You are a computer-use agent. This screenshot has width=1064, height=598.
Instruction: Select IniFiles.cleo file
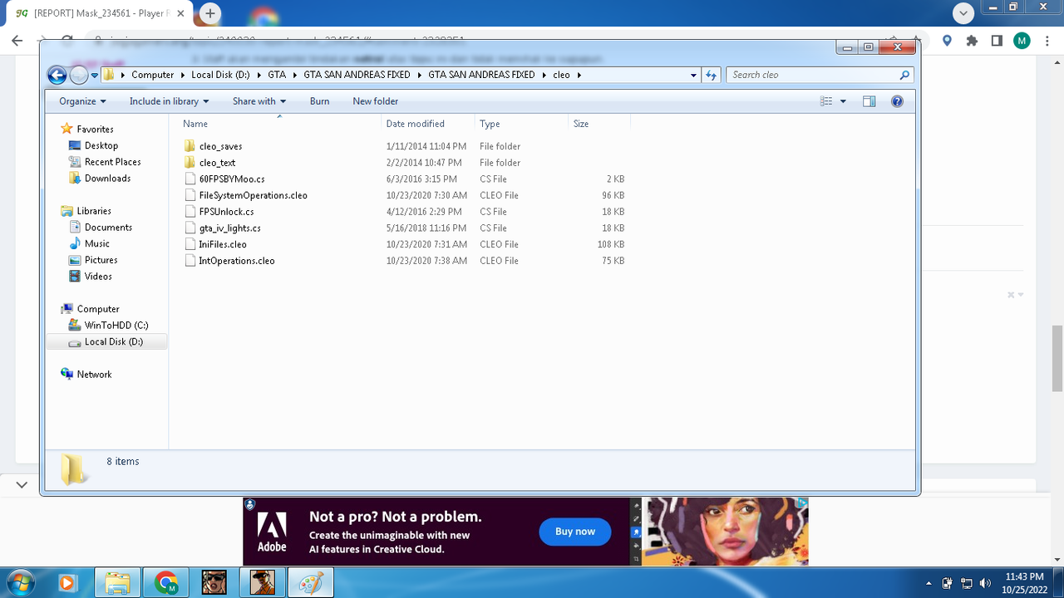pos(222,244)
